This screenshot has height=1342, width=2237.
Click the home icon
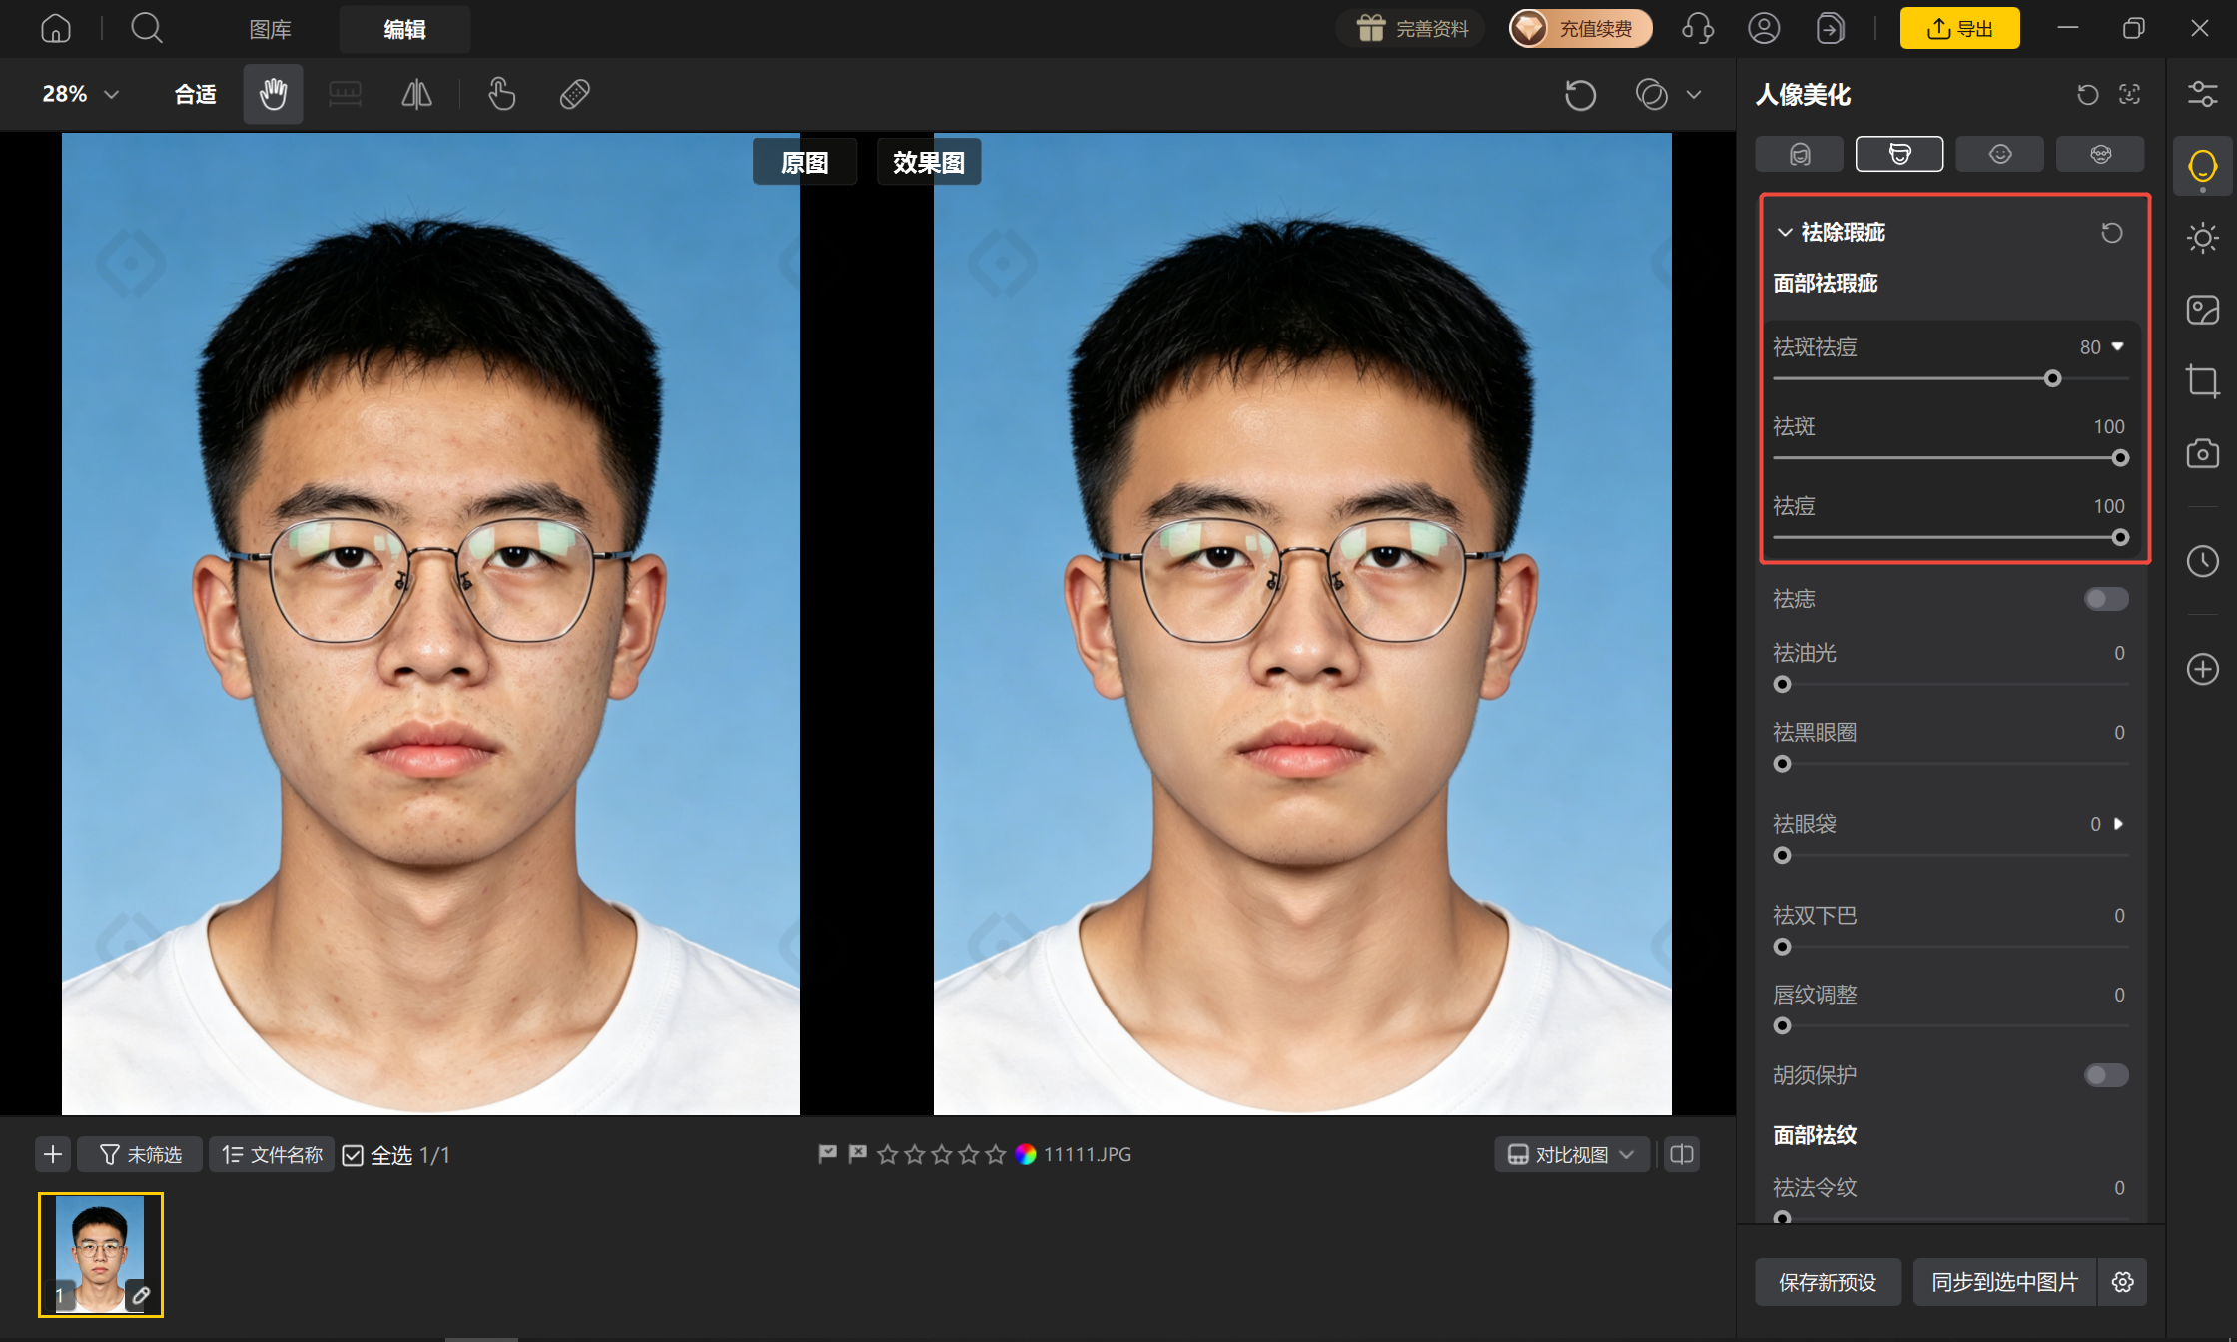(56, 28)
